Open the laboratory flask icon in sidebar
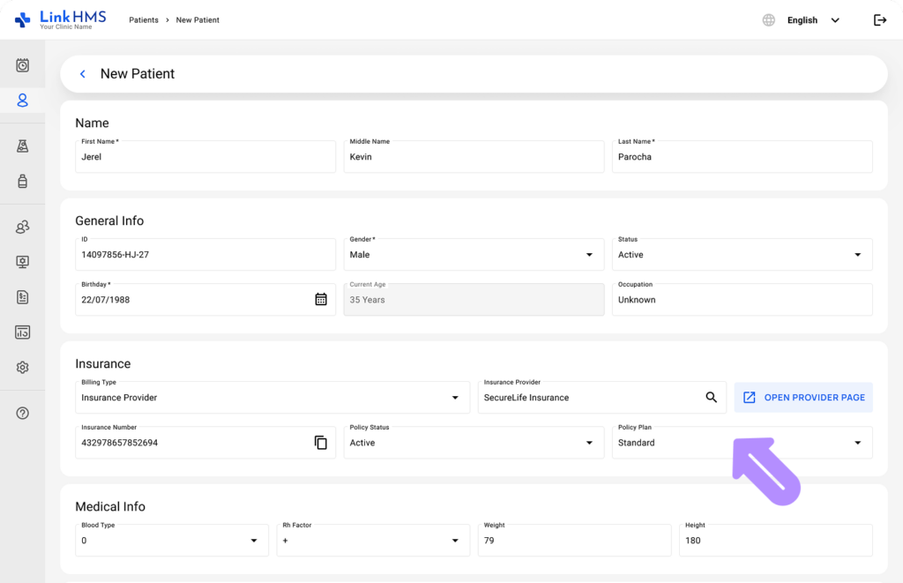 click(22, 146)
